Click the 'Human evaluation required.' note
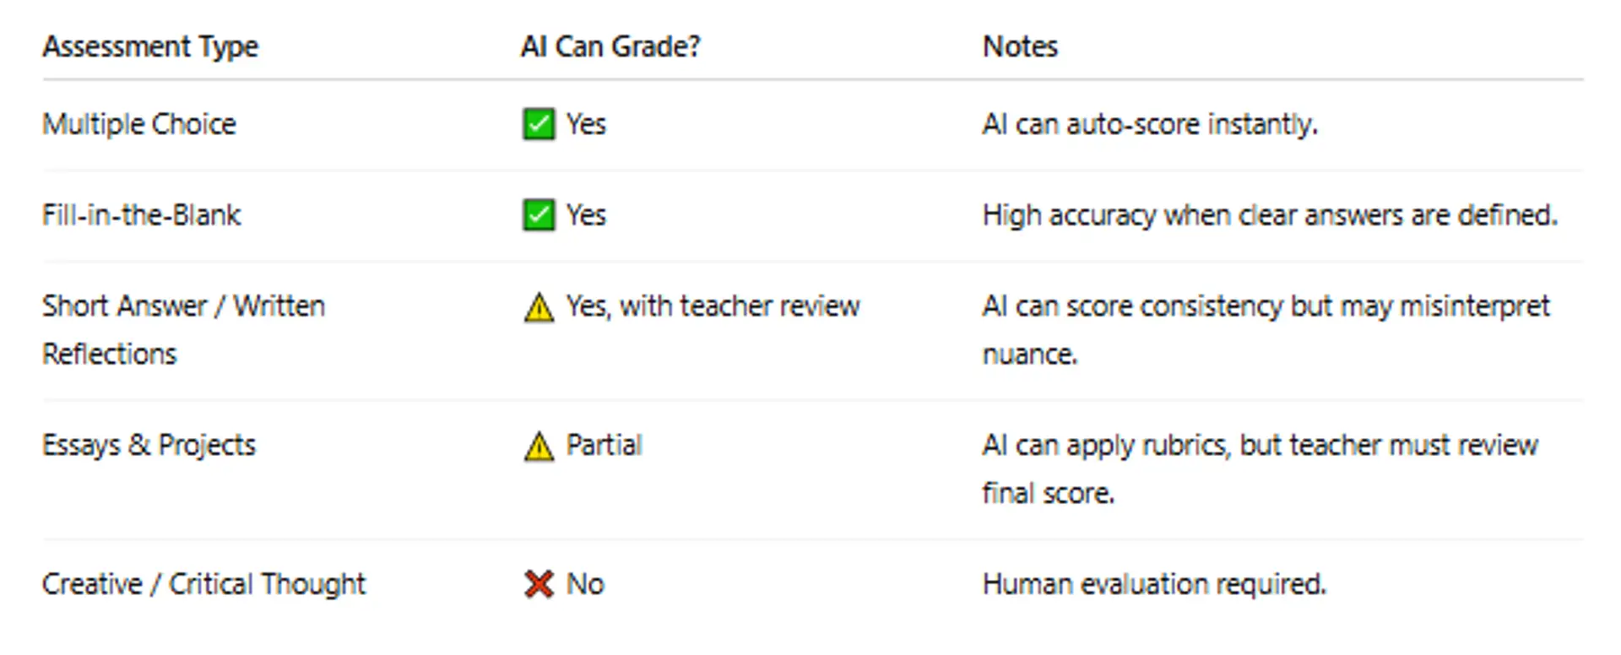The image size is (1621, 655). tap(1154, 584)
